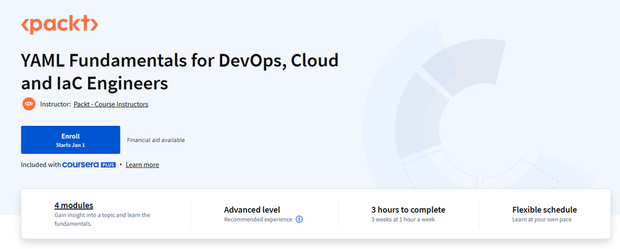Open Packt - Course Instructors link
The height and width of the screenshot is (249, 620).
(111, 104)
